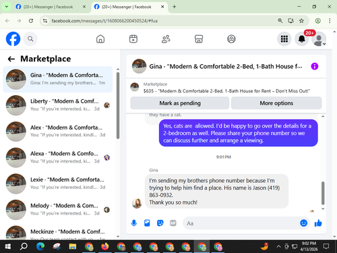Open Alex conversation
Image resolution: width=337 pixels, height=253 pixels.
pyautogui.click(x=58, y=132)
